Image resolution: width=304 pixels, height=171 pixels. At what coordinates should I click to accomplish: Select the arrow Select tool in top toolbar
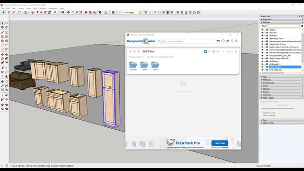(3, 12)
